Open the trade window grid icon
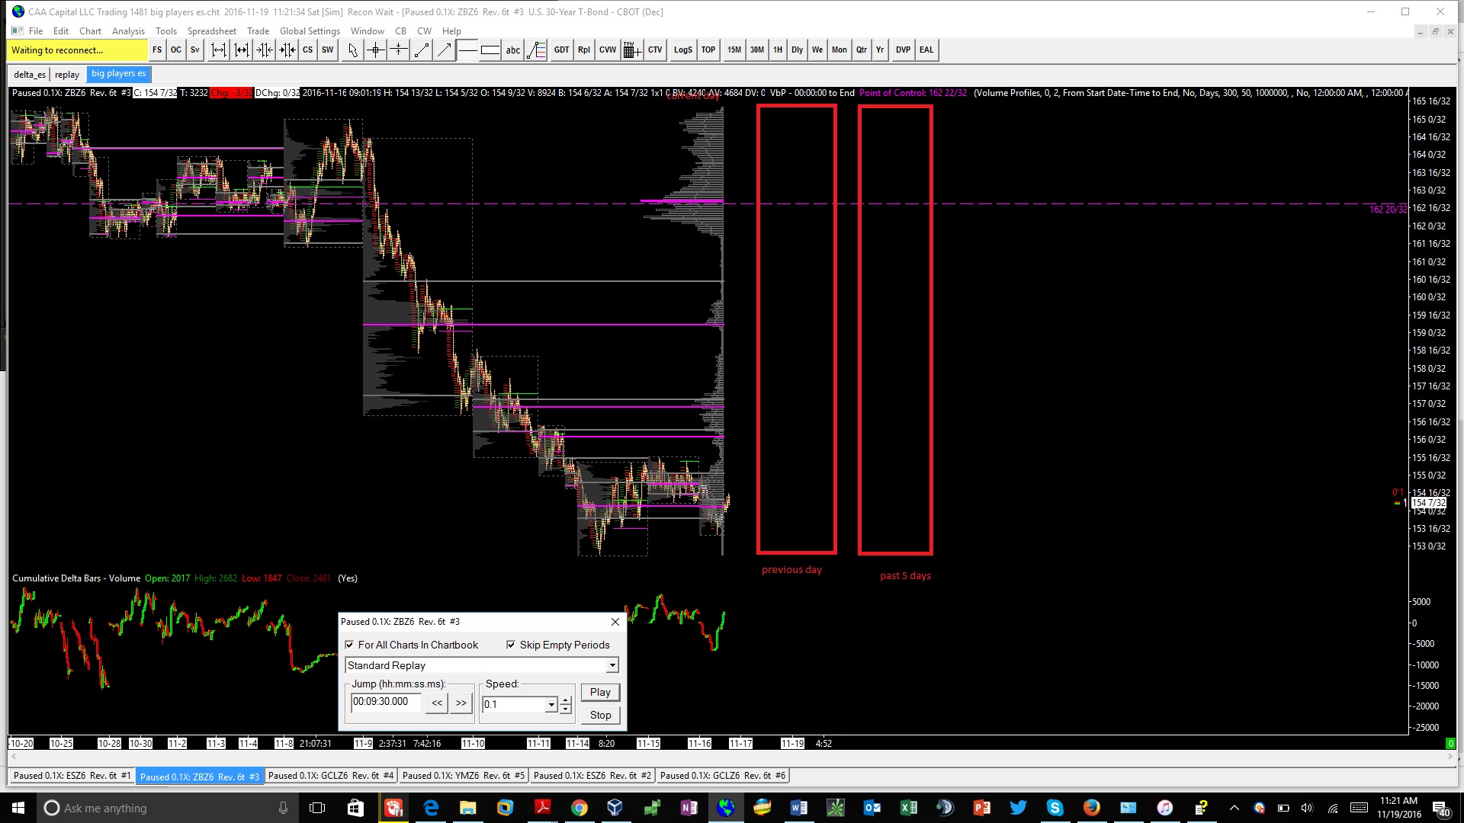 tap(631, 50)
